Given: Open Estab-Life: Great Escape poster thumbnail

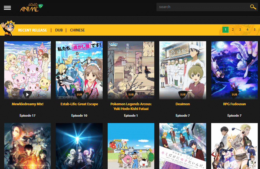Looking at the screenshot, I should (79, 70).
